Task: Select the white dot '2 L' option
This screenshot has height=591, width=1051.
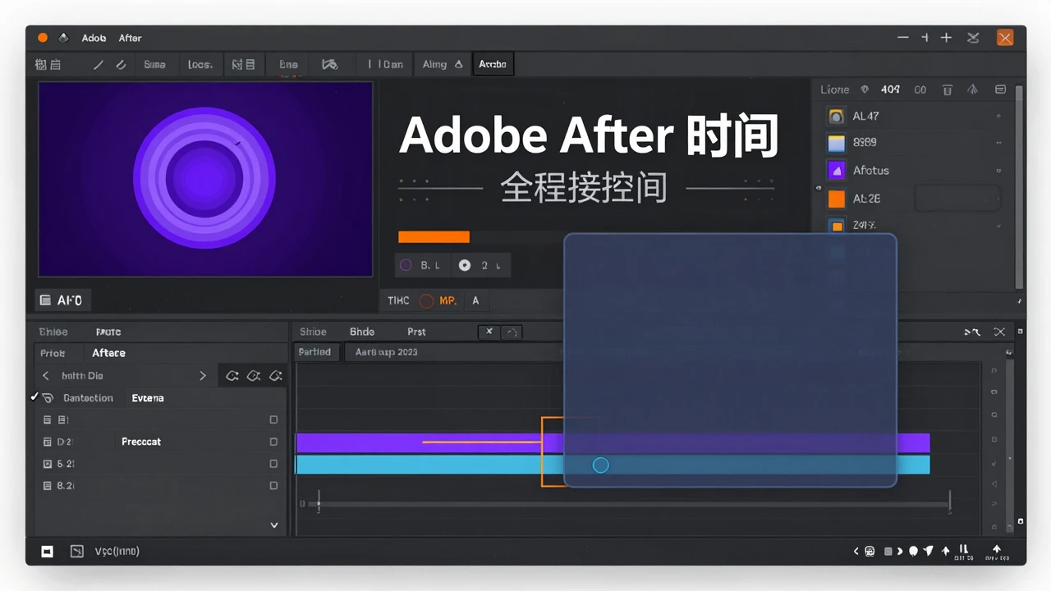Action: tap(480, 265)
